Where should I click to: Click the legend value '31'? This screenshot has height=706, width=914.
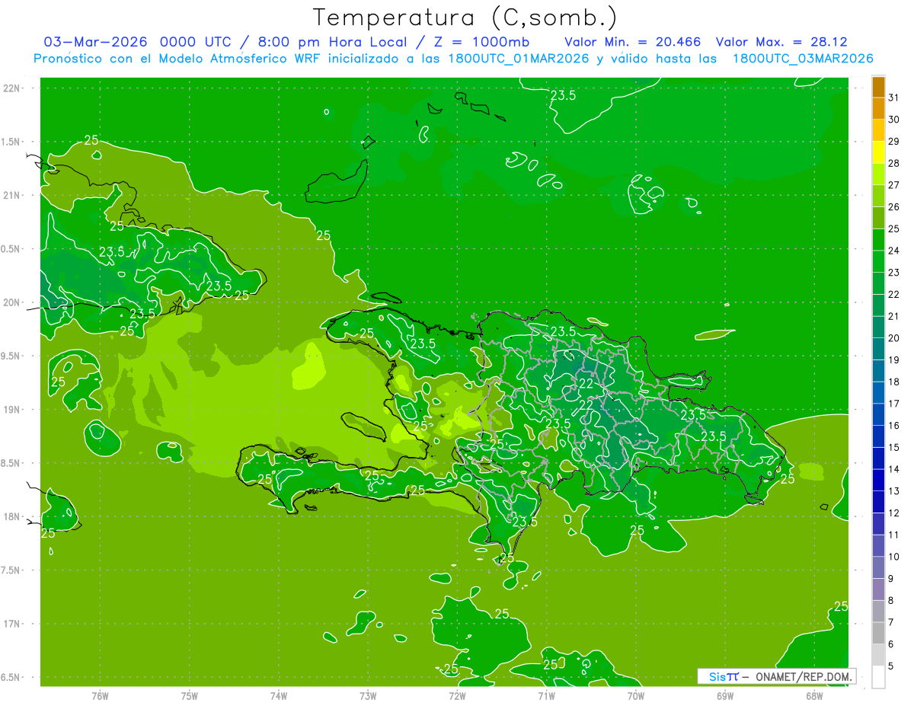click(x=894, y=97)
